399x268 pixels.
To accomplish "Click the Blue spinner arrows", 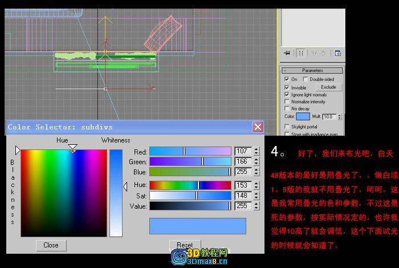I will [x=256, y=172].
